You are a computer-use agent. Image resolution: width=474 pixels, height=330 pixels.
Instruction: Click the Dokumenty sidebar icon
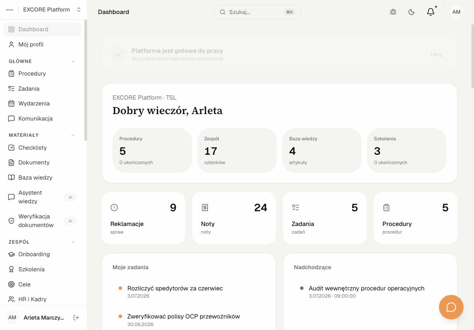(12, 162)
